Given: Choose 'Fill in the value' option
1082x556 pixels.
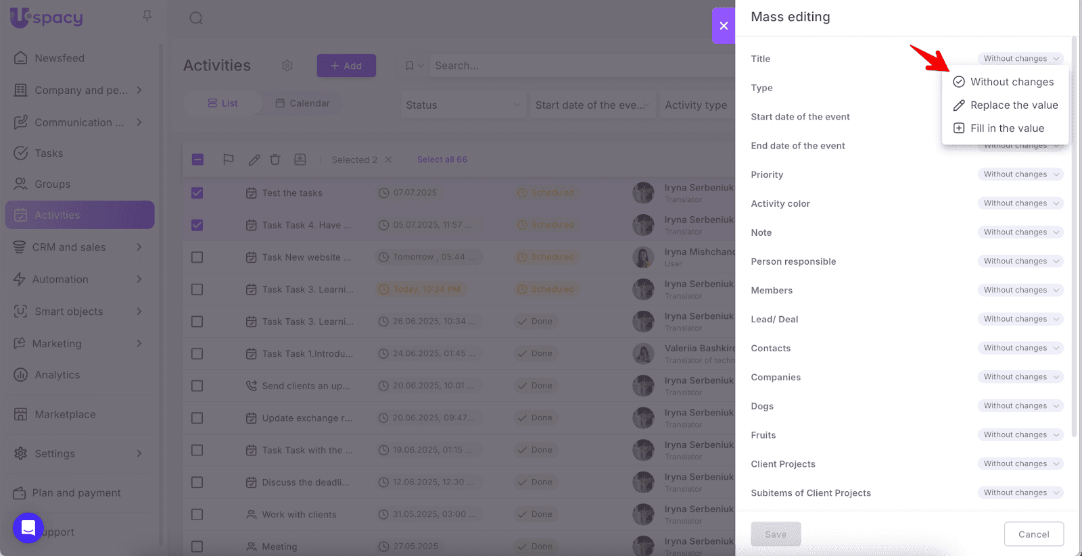Looking at the screenshot, I should 1006,128.
